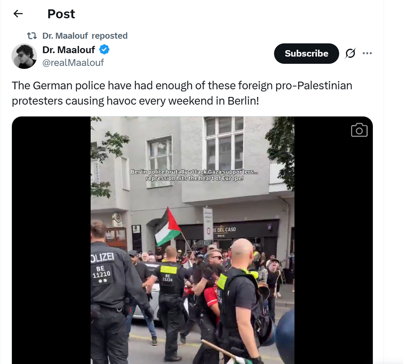Click the Palestinian flag in the video
Image resolution: width=403 pixels, height=364 pixels.
[167, 227]
